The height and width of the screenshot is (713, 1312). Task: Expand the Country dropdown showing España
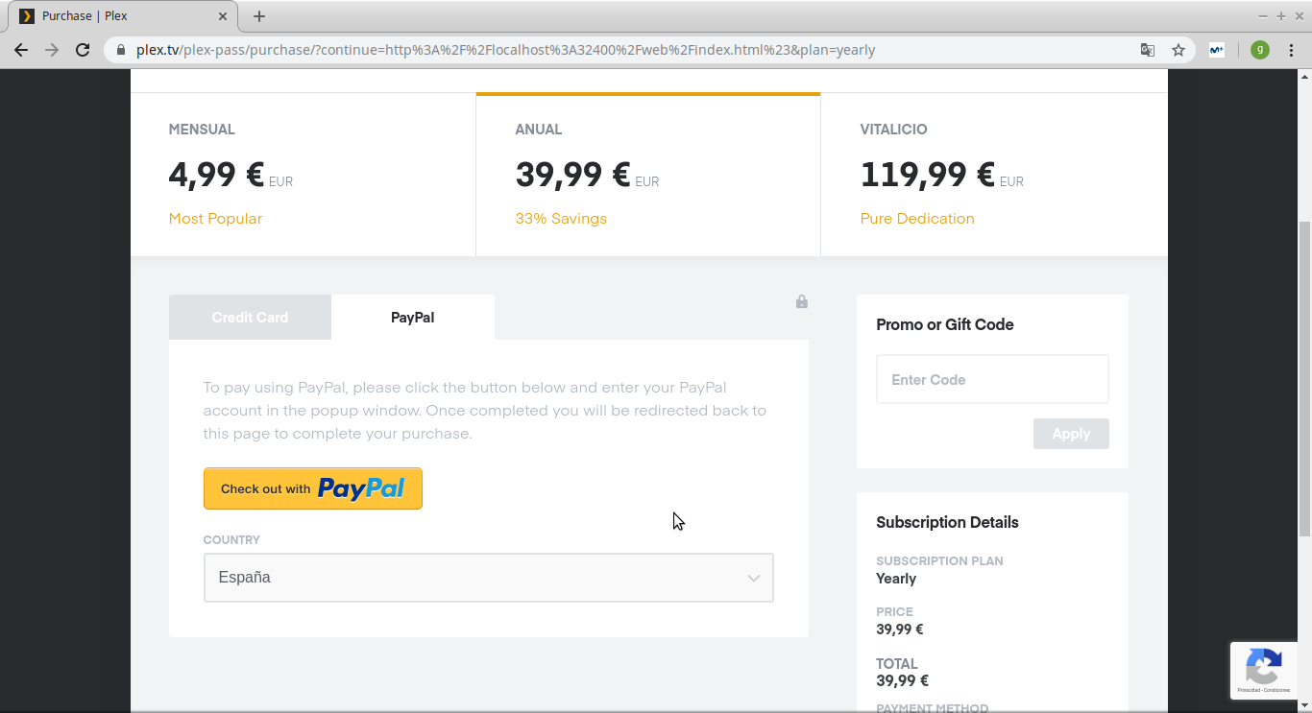pos(488,578)
